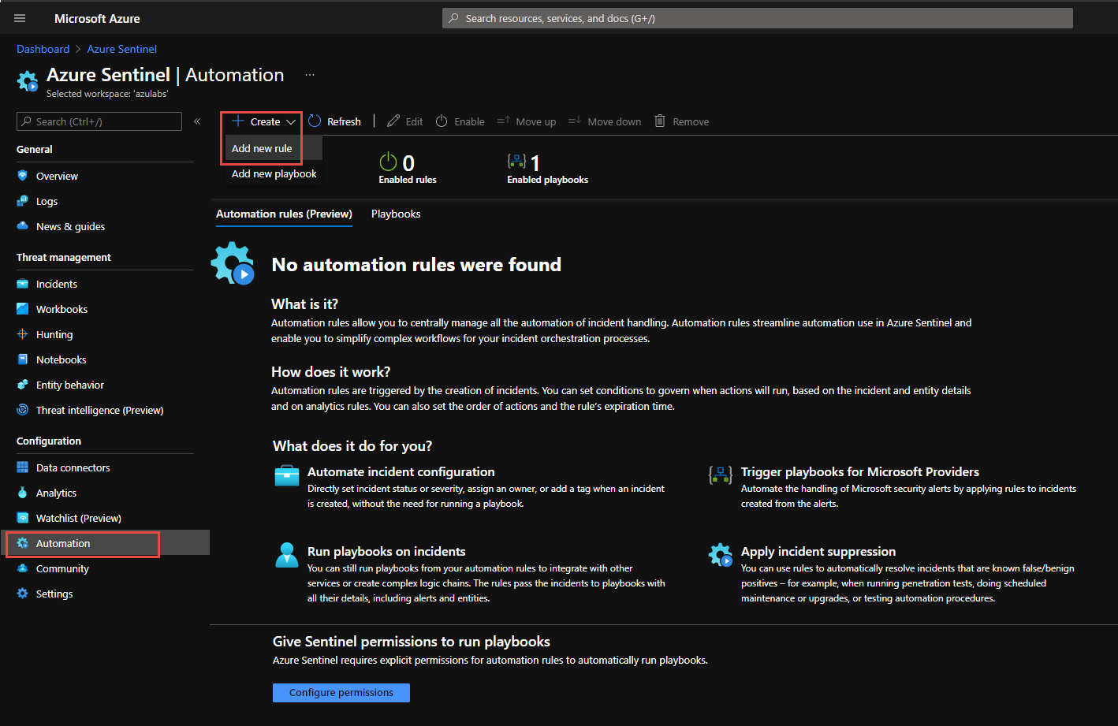Click the Logs icon in sidebar

pyautogui.click(x=22, y=201)
